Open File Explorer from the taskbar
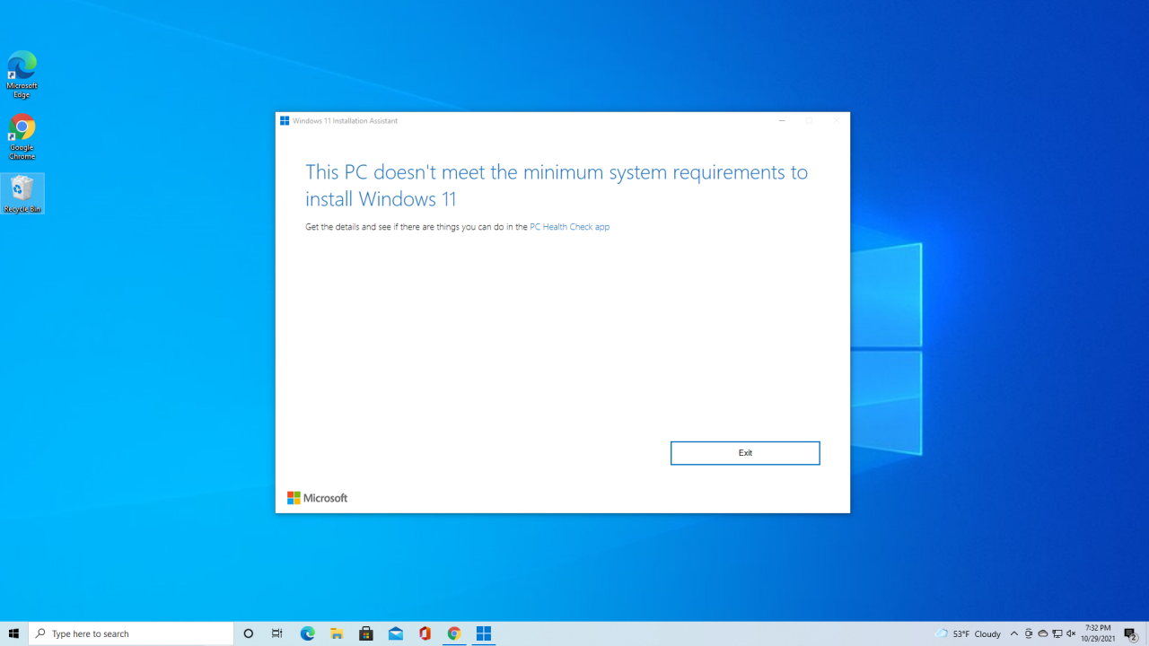This screenshot has height=646, width=1149. point(337,633)
